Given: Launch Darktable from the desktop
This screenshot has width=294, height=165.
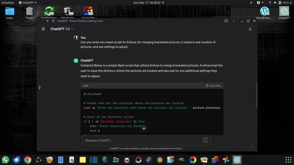Looking at the screenshot, I should coord(88,13).
